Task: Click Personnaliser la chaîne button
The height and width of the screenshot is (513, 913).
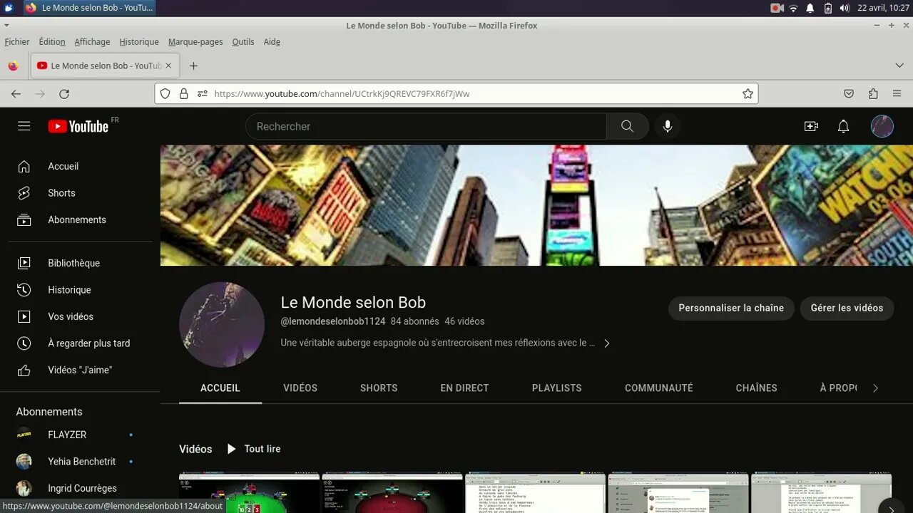Action: tap(731, 308)
